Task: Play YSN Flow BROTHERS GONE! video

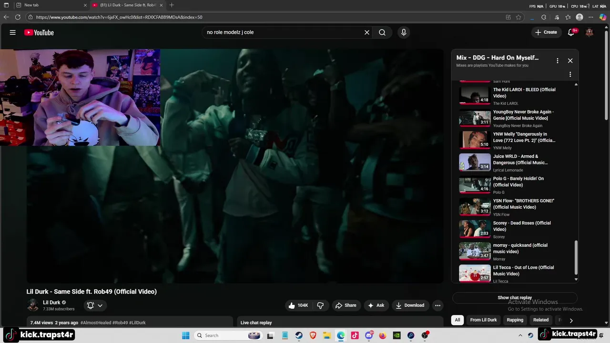Action: pyautogui.click(x=515, y=207)
